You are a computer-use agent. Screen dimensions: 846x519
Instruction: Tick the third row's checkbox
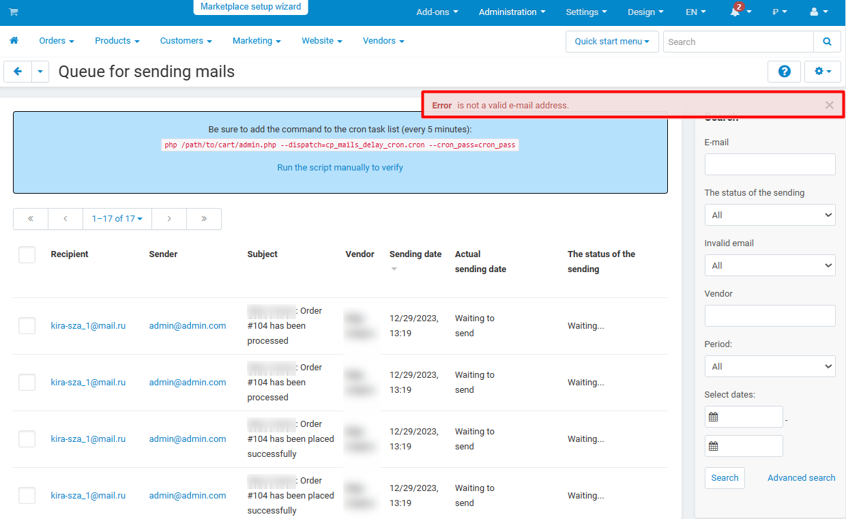tap(27, 439)
